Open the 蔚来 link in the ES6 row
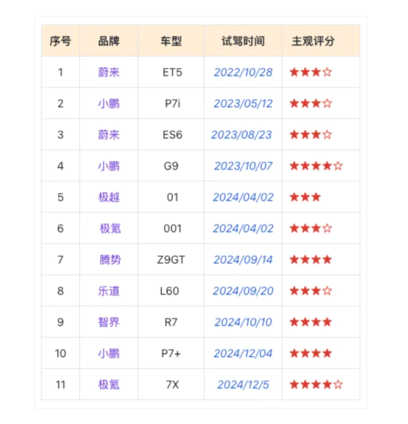Screen dimensions: 408x424 click(x=109, y=135)
